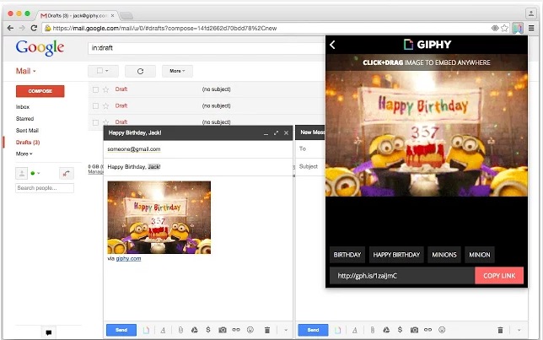Open the More actions dropdown in toolbar
This screenshot has width=543, height=340.
tap(177, 71)
